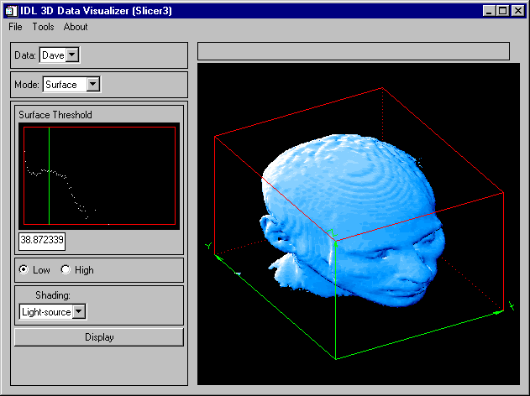Click the Shading: label

point(53,295)
